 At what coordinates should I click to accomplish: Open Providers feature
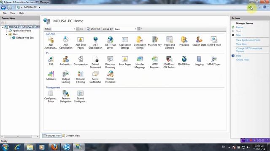click(184, 42)
